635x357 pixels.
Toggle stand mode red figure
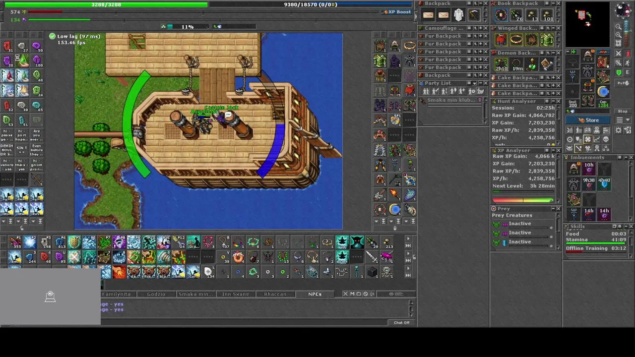click(x=628, y=54)
